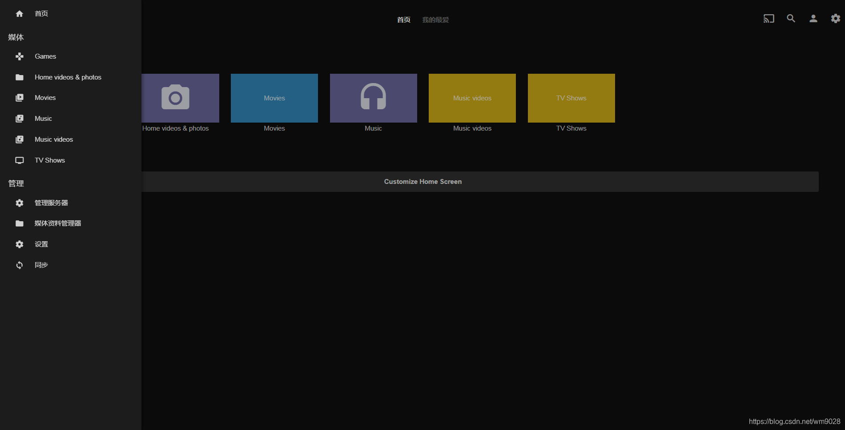Image resolution: width=845 pixels, height=430 pixels.
Task: Switch to the 首页 top tab
Action: pyautogui.click(x=404, y=20)
